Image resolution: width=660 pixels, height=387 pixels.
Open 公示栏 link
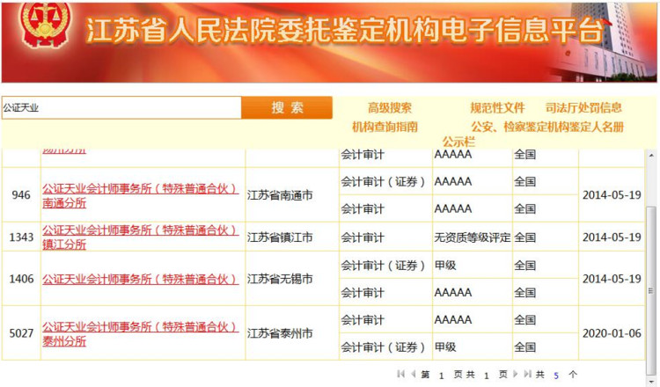(x=458, y=142)
